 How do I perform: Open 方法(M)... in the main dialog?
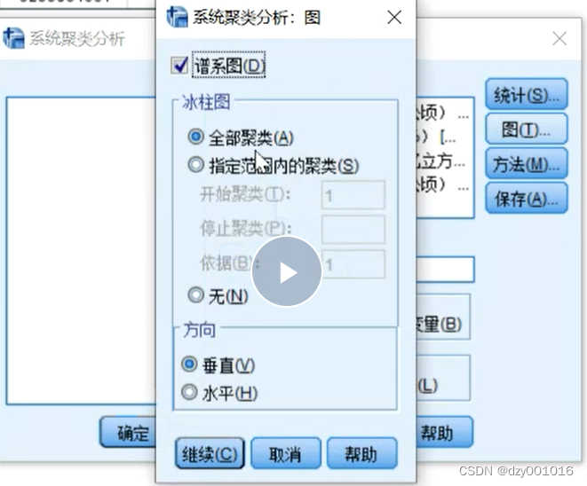coord(527,163)
